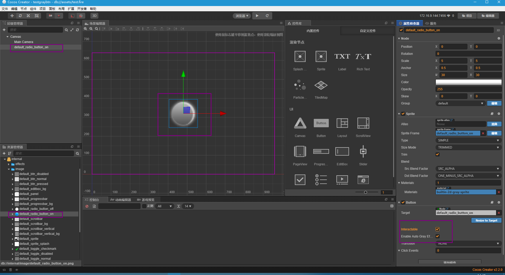
Task: Pick the Layout UI widget icon
Action: (x=342, y=123)
